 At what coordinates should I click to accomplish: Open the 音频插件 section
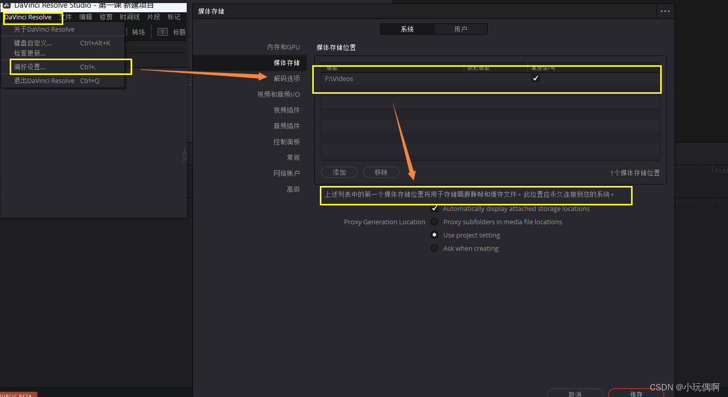click(287, 126)
